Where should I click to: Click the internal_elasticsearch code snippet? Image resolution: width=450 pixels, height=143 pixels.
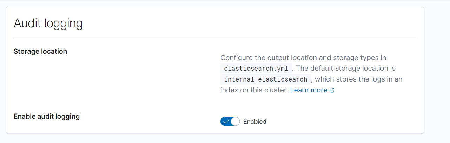tap(266, 79)
